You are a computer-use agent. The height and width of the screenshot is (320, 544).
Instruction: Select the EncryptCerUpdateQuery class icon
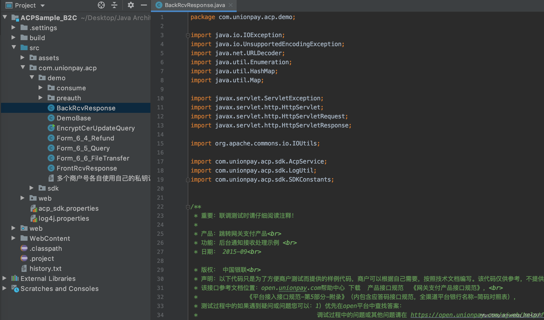tap(51, 128)
